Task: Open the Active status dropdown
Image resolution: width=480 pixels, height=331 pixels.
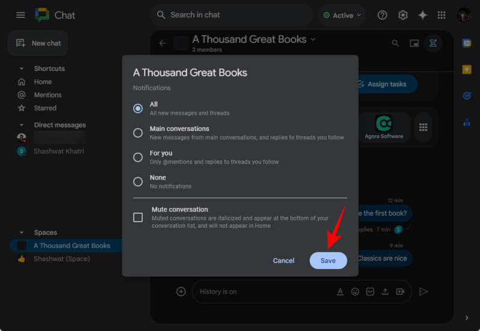Action: click(x=342, y=15)
